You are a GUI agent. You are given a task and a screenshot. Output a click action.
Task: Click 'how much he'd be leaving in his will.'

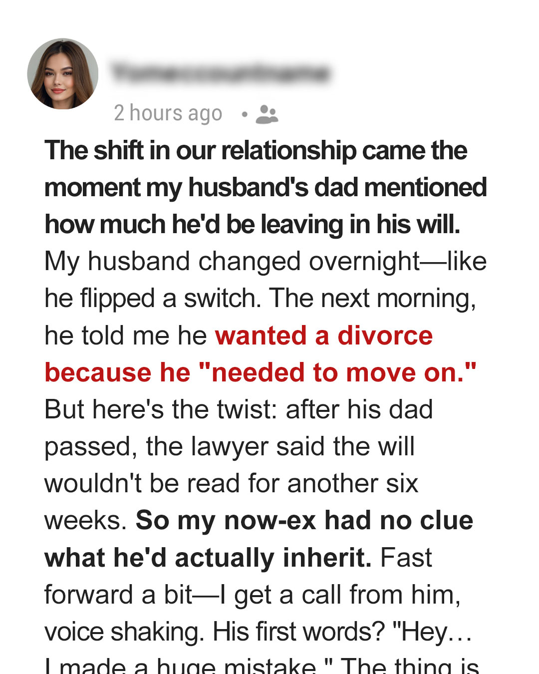click(253, 224)
